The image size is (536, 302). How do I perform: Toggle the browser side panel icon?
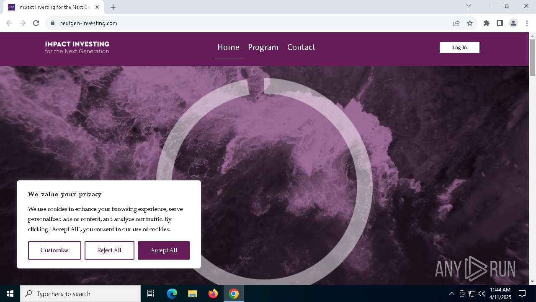(500, 23)
